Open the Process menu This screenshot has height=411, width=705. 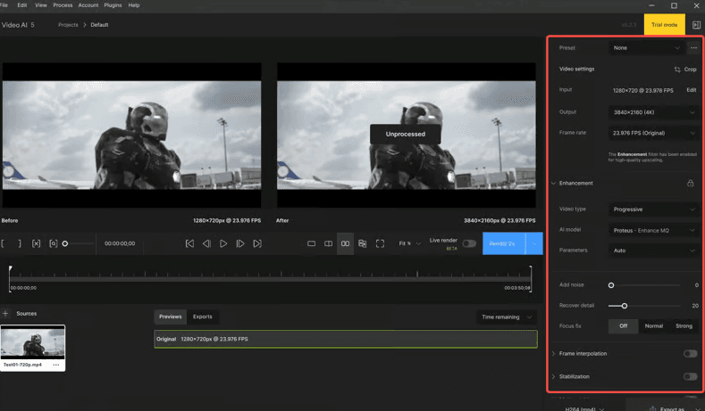click(63, 5)
